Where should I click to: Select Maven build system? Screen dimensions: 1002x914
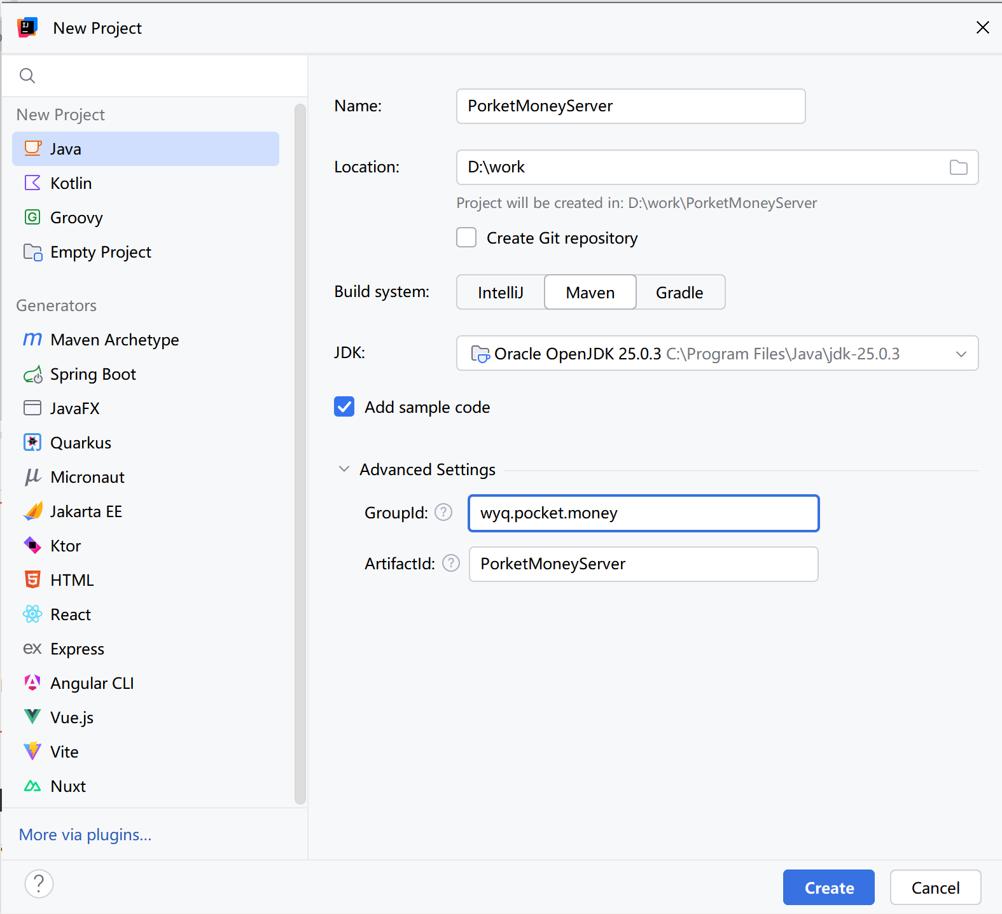(x=590, y=292)
